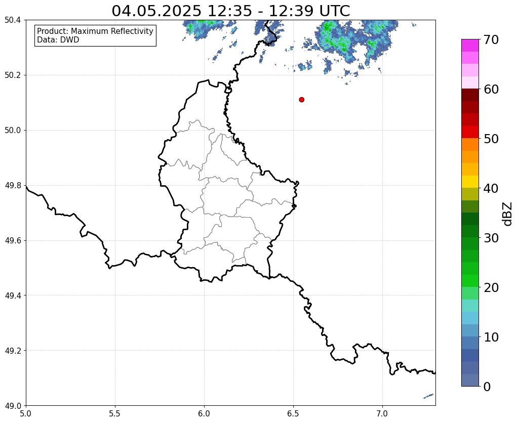Click the 20 tick label on colorbar

click(491, 287)
